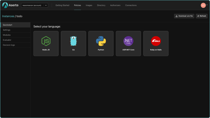Select Quickstart in the sidebar
Image resolution: width=210 pixels, height=118 pixels.
click(15, 25)
